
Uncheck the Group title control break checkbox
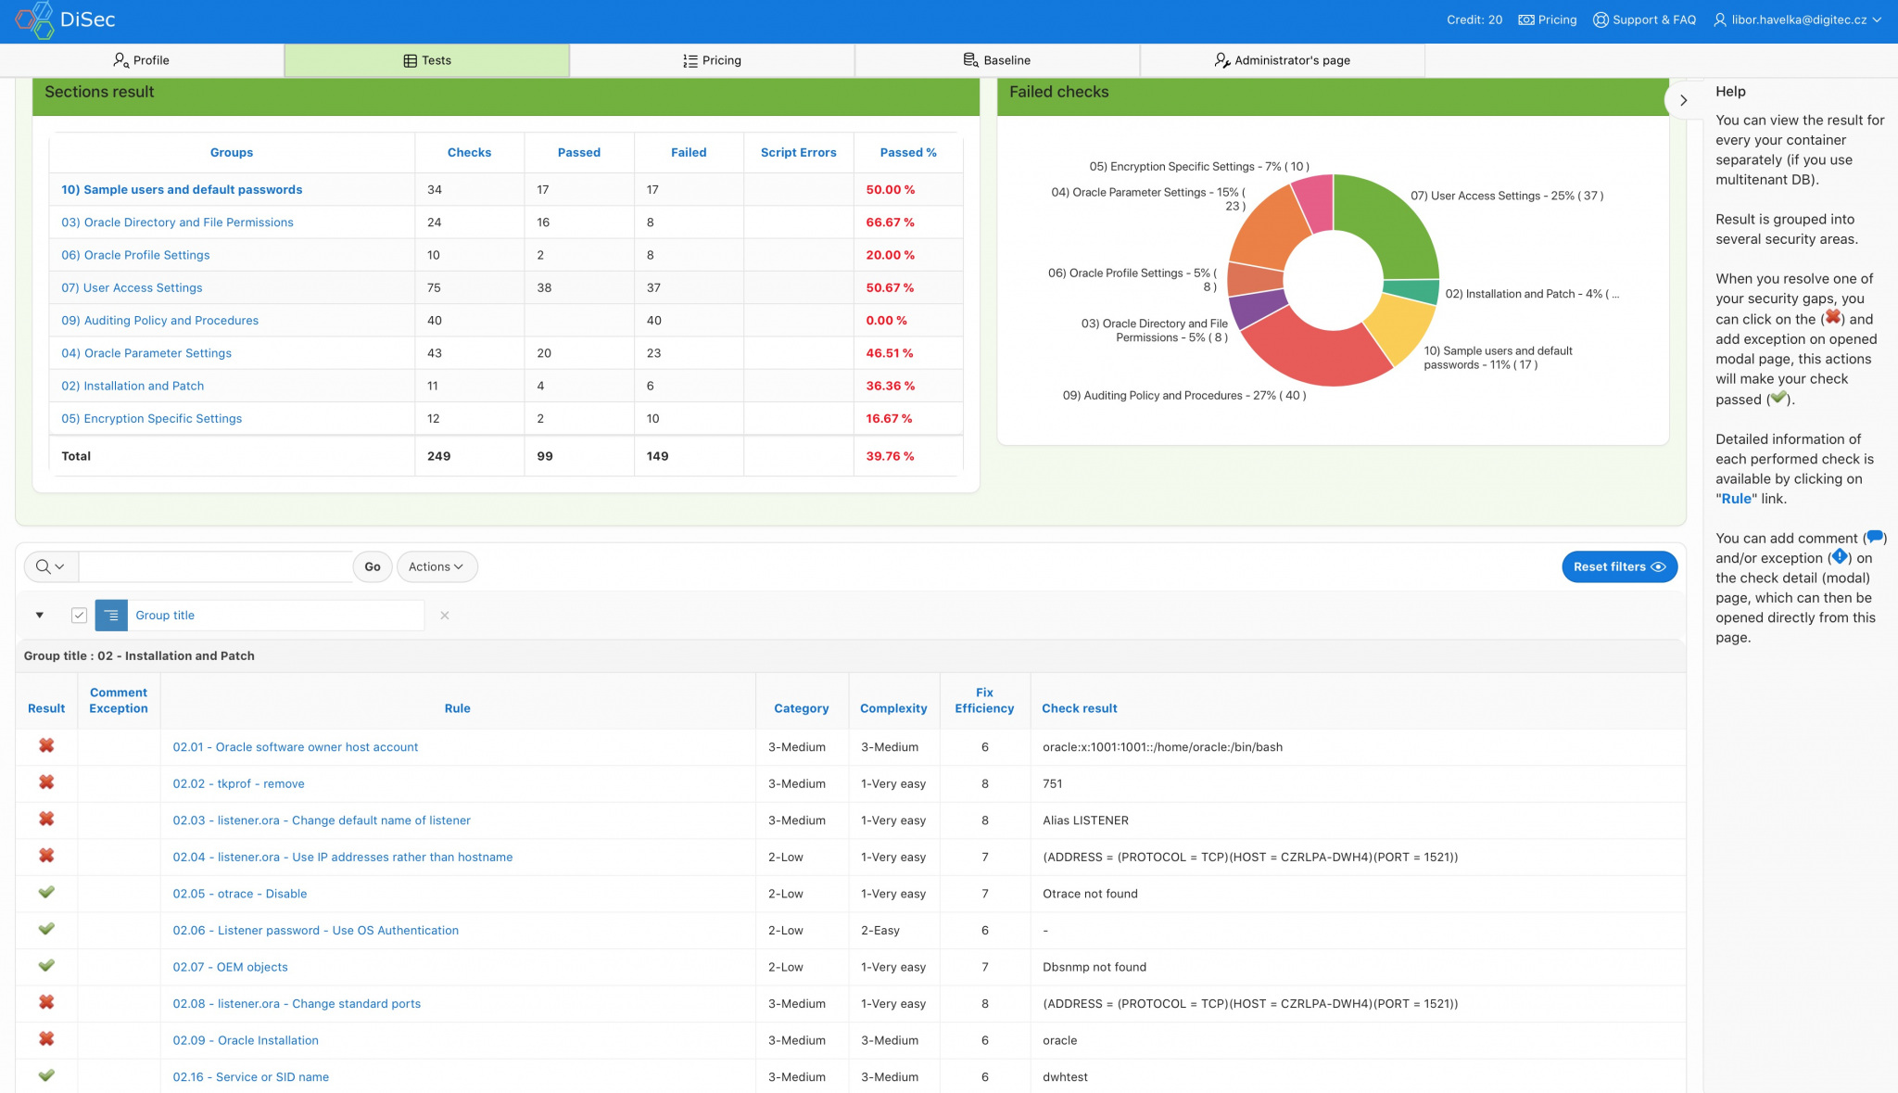tap(80, 616)
